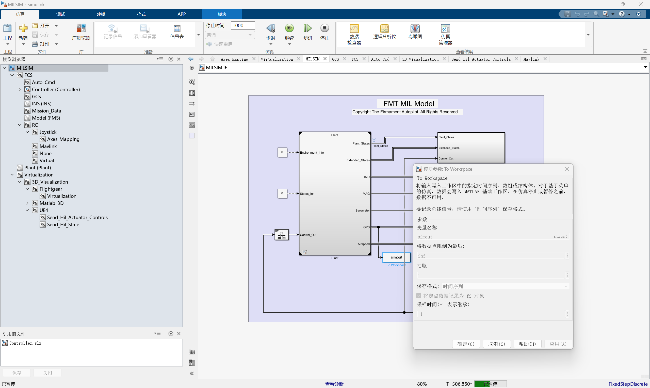The image size is (650, 388).
Task: Click the stop time input field
Action: (x=242, y=25)
